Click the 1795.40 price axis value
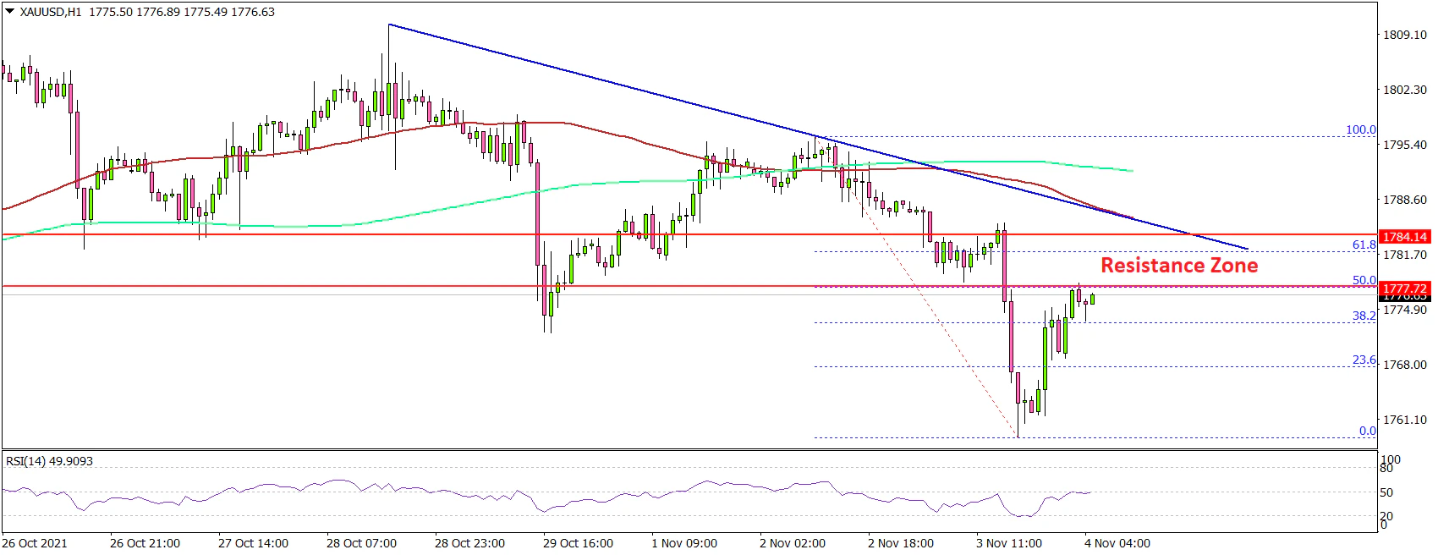This screenshot has width=1438, height=555. (1404, 145)
